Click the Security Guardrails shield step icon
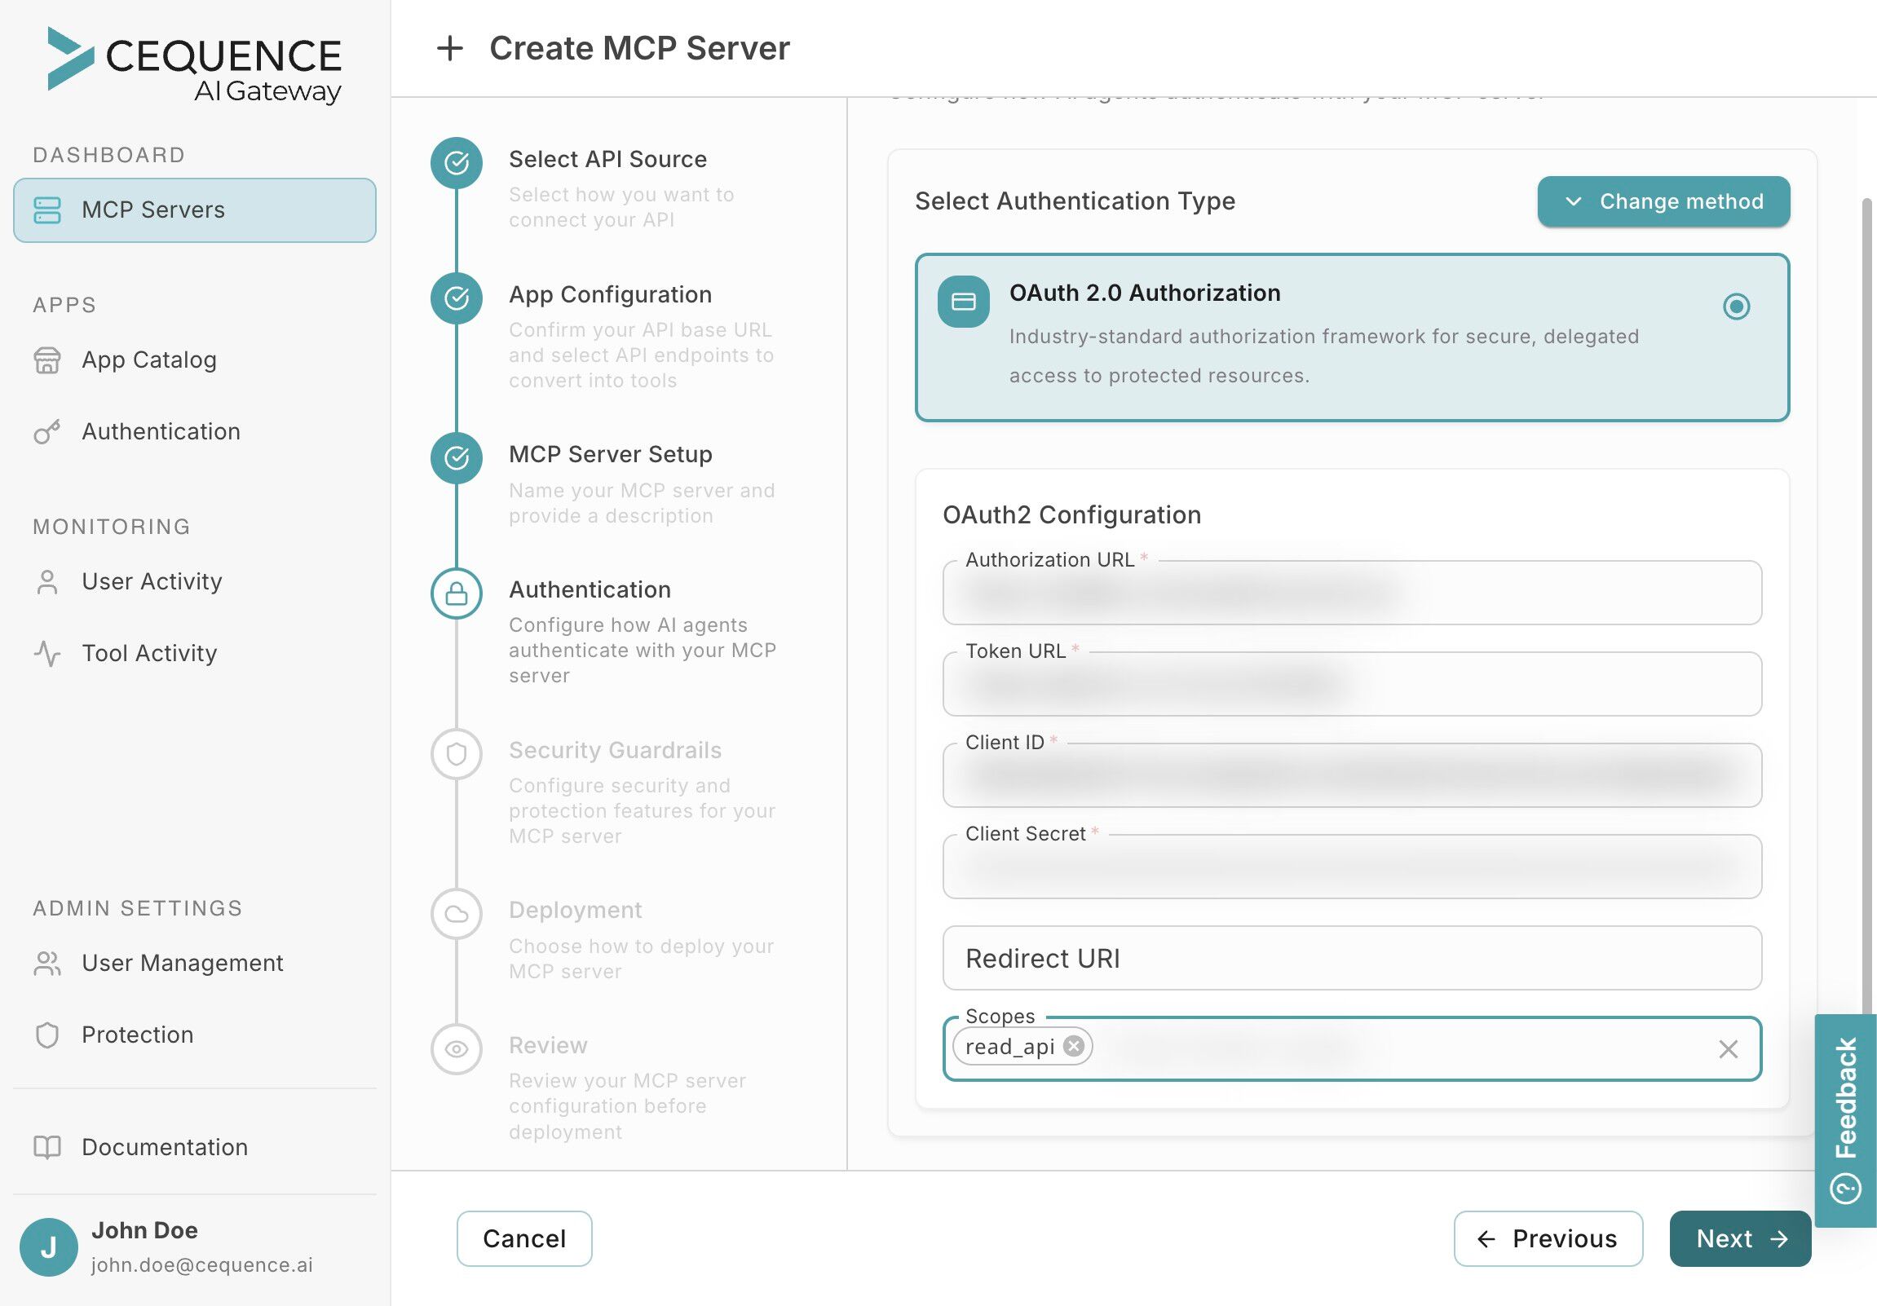The height and width of the screenshot is (1306, 1877). click(456, 753)
